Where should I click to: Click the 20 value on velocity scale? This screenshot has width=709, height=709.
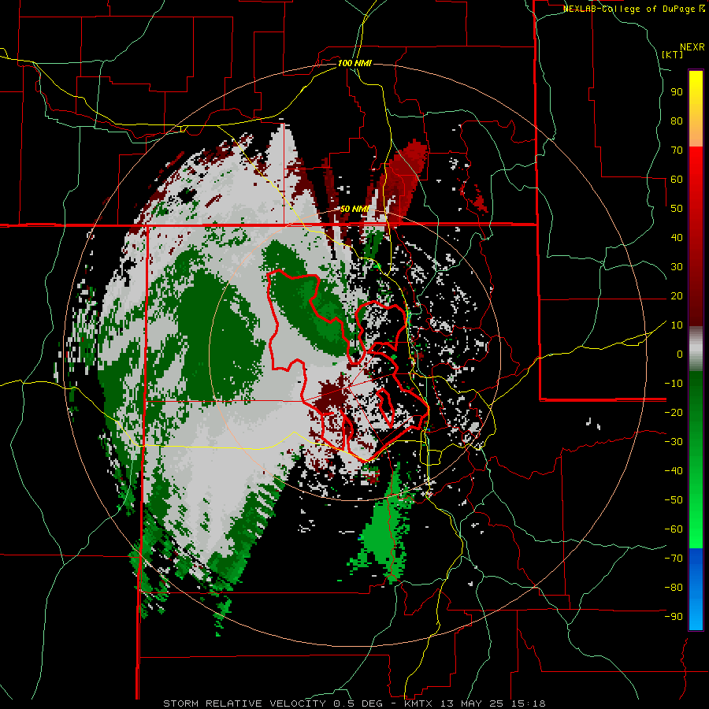click(x=677, y=296)
